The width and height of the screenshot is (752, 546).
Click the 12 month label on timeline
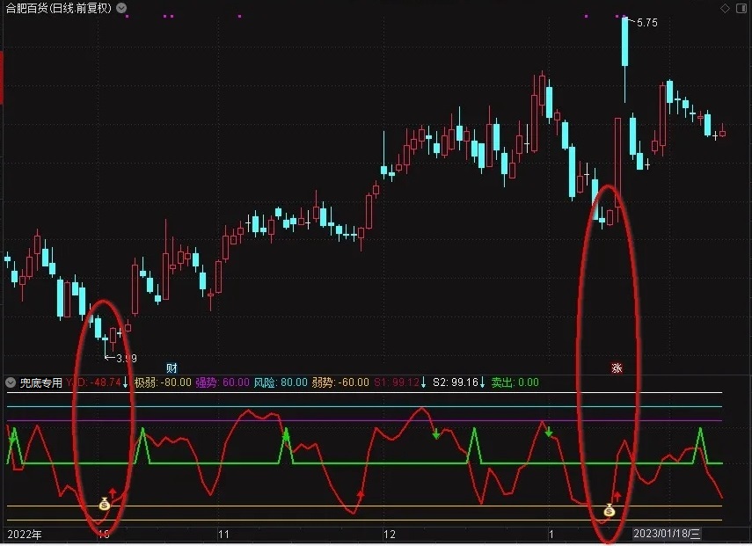[x=390, y=534]
